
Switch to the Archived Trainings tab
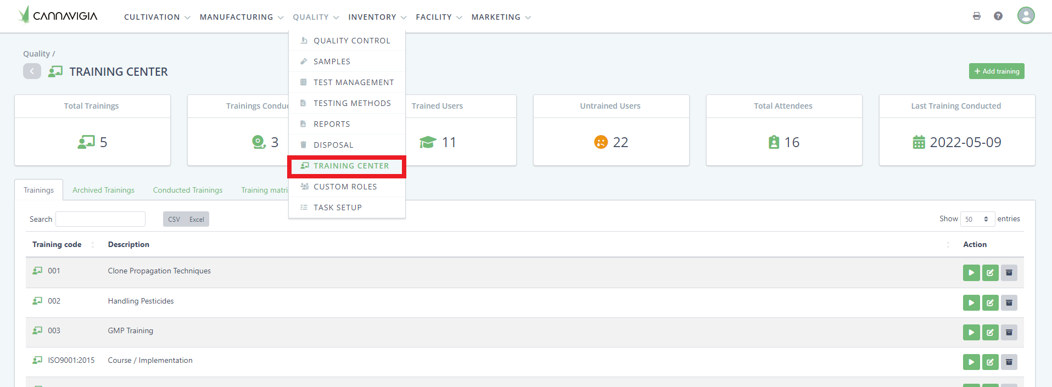pyautogui.click(x=103, y=190)
